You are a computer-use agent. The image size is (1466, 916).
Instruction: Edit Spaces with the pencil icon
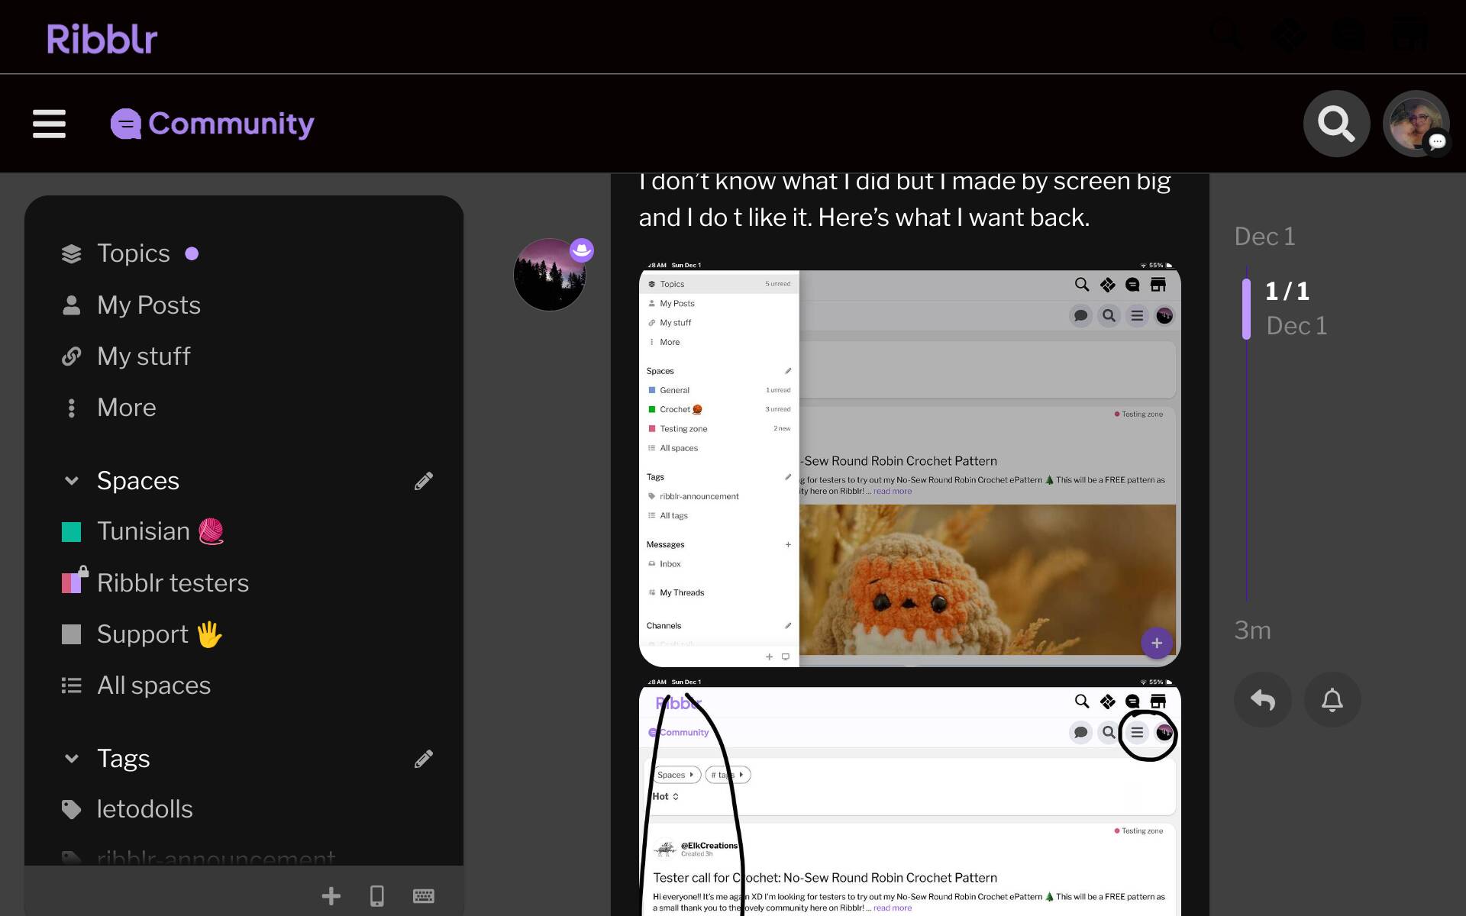pyautogui.click(x=424, y=481)
